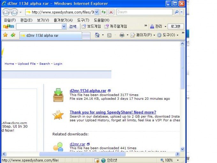
Task: Open Favorites Center star icon
Action: point(5,35)
